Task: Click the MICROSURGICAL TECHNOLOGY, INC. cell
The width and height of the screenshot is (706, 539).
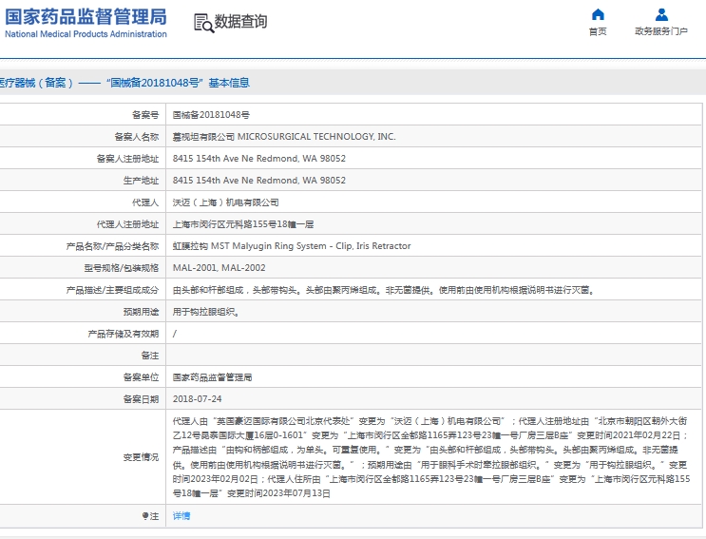Action: [x=284, y=137]
